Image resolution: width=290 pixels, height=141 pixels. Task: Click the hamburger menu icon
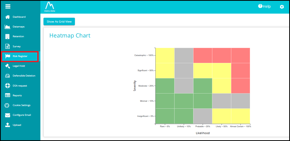click(8, 7)
